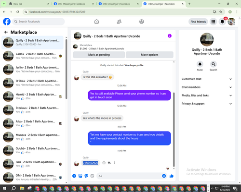
Task: Open Windows taskbar search
Action: tap(13, 188)
